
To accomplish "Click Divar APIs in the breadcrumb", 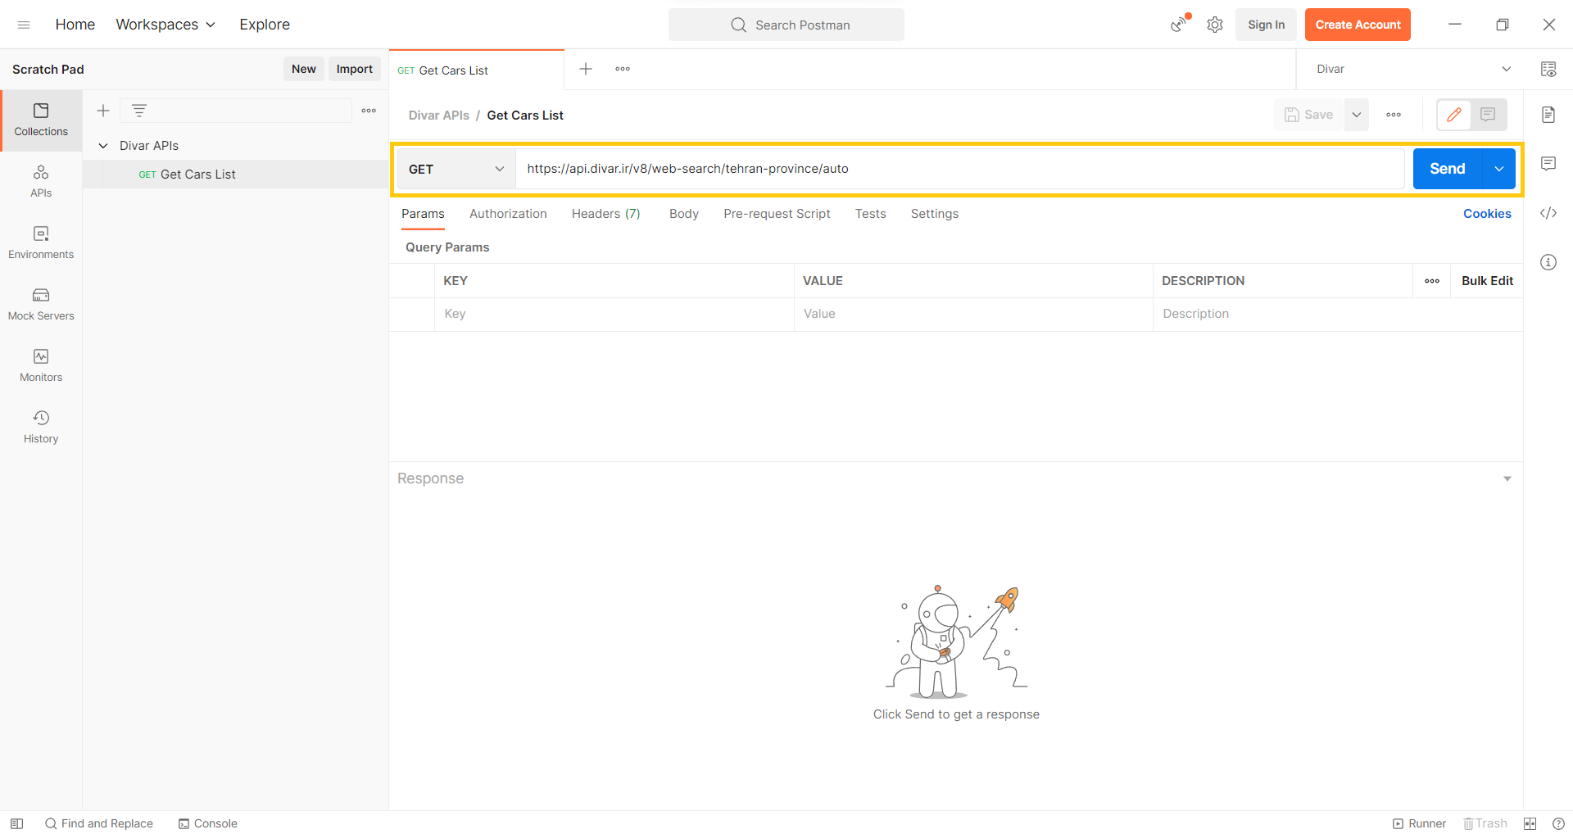I will point(439,116).
